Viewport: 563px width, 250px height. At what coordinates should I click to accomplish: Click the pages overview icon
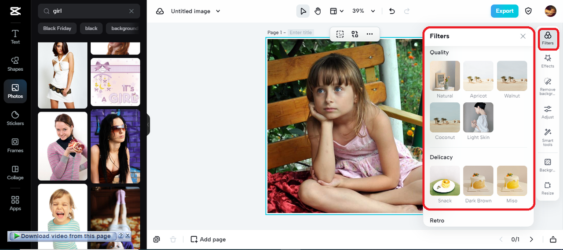tap(553, 239)
